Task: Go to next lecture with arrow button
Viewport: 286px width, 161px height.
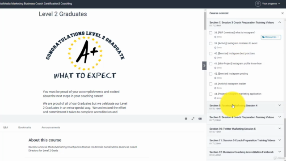Action: (204, 66)
